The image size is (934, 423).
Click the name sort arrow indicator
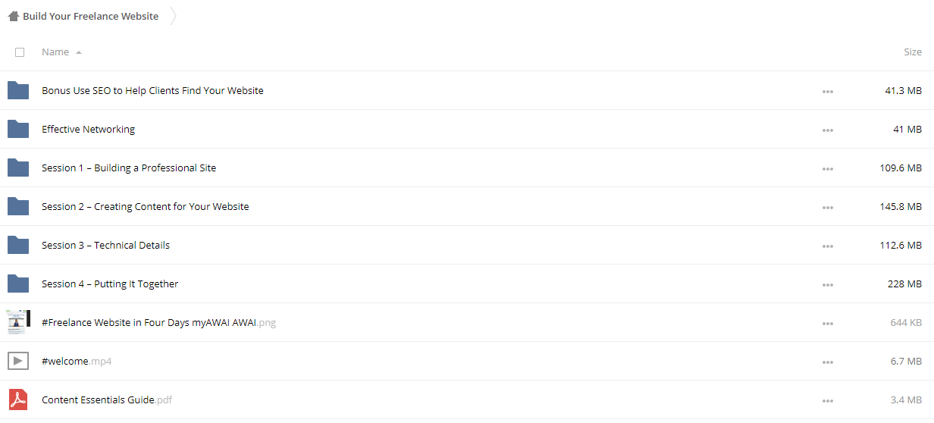pyautogui.click(x=79, y=52)
